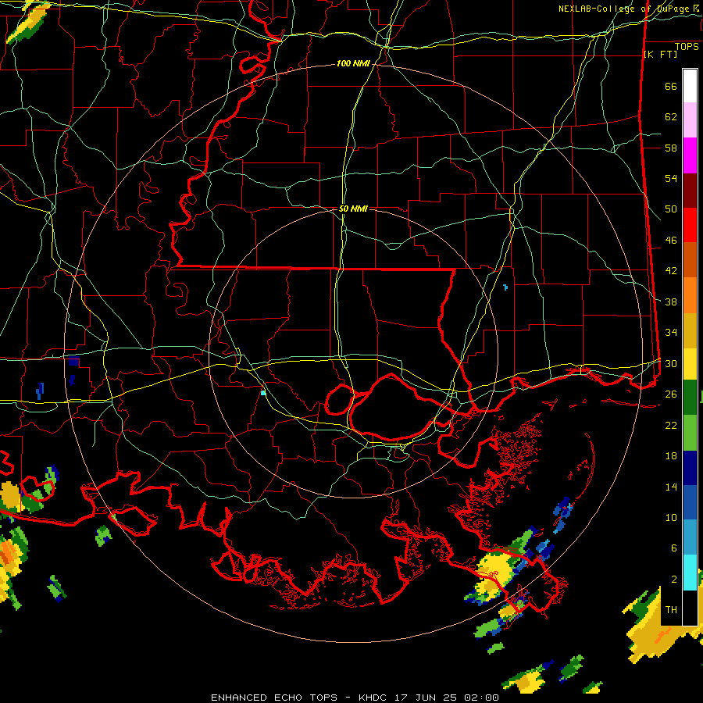The image size is (703, 703).
Task: Click the 100 NMI range ring label
Action: tap(353, 64)
